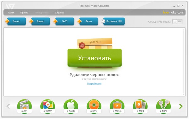This screenshot has height=119, width=189.
Task: Select the в MP4 conversion icon
Action: [140, 106]
